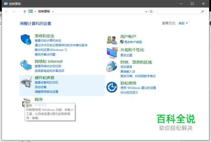Screen dimensions: 211x142
Task: Open 通过文件历史记录保存你的文件备份副本 link
Action: tap(61, 45)
